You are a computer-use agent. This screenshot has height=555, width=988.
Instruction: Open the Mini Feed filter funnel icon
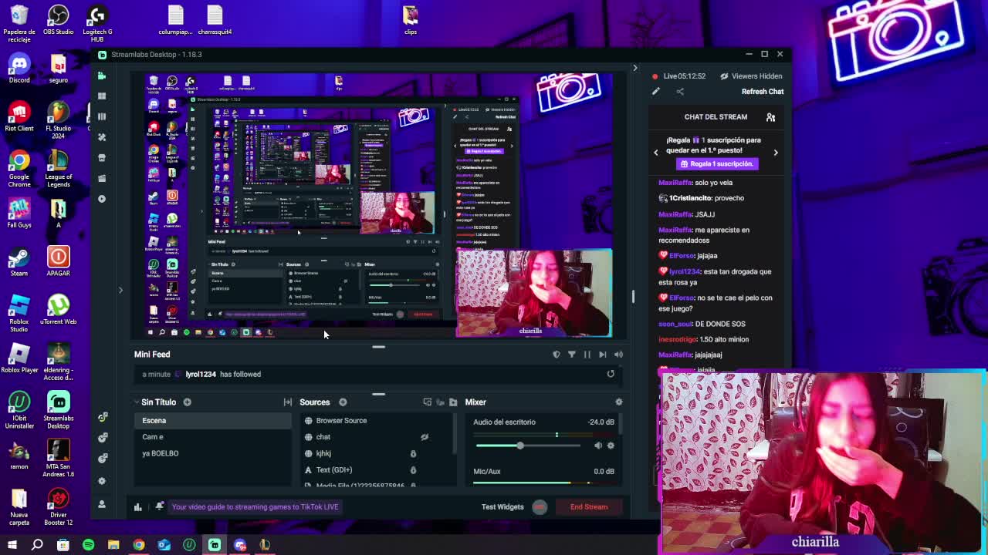572,355
